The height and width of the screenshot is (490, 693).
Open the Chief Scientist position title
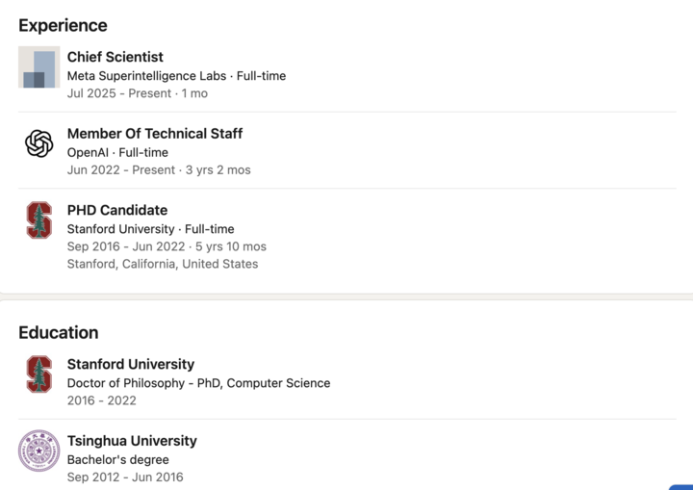[115, 57]
